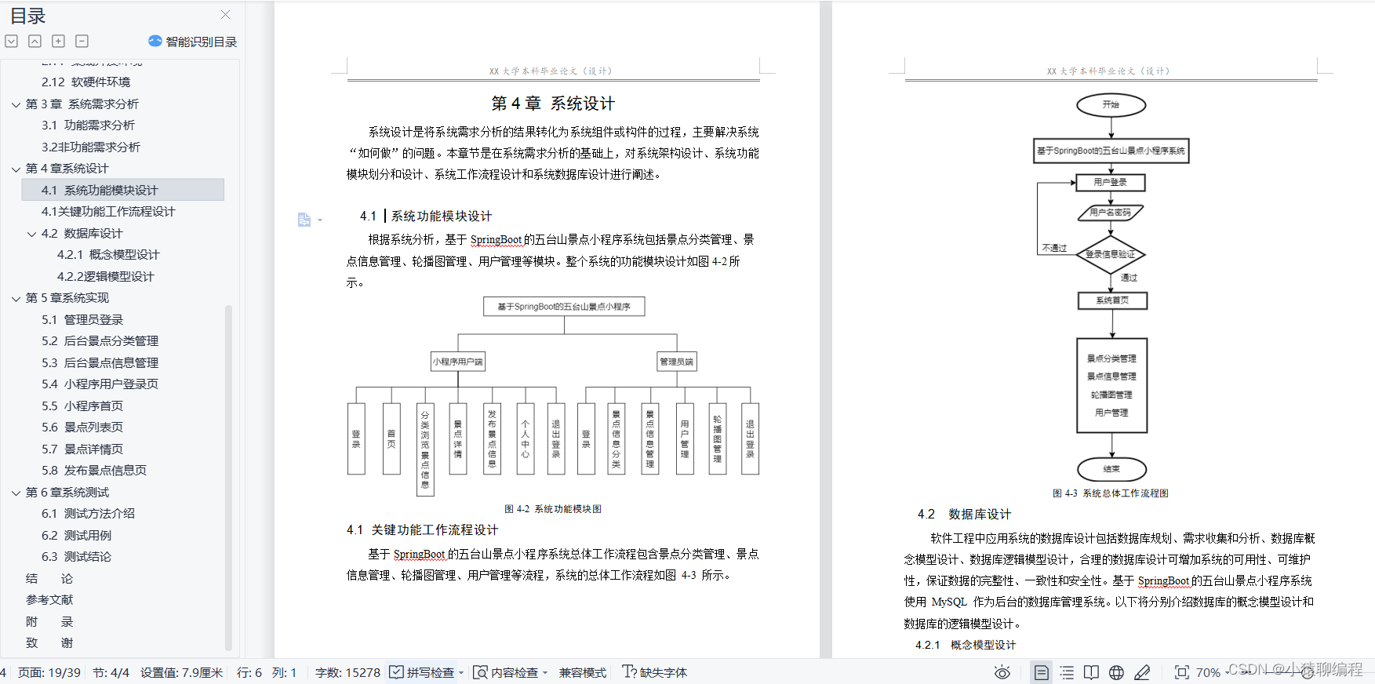1375x684 pixels.
Task: Jump to 4.2.1 概念模型设计 in outline
Action: pos(108,255)
